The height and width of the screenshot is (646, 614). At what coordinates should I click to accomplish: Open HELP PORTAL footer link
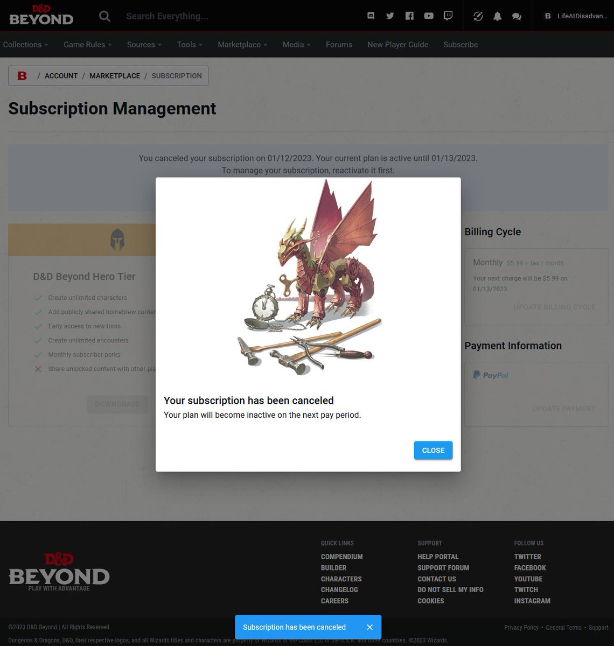pyautogui.click(x=438, y=557)
